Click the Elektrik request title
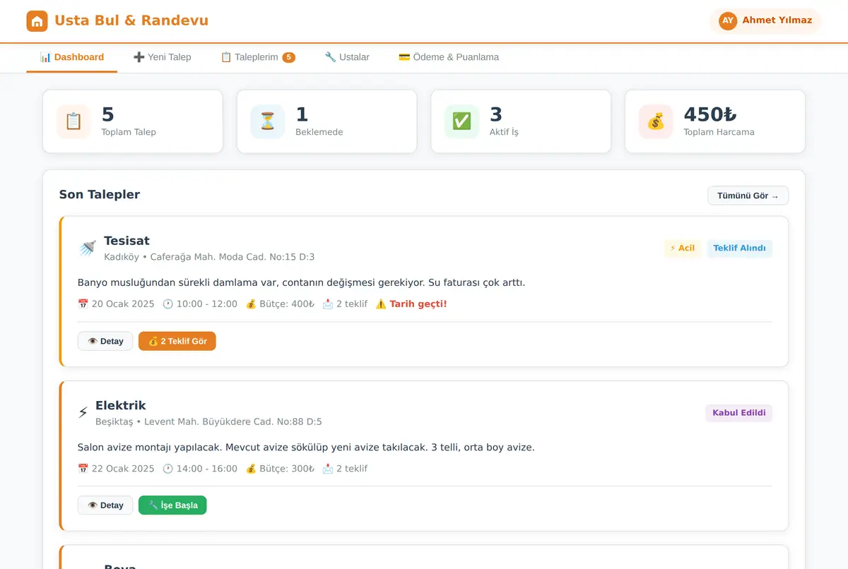Image resolution: width=848 pixels, height=569 pixels. 121,405
